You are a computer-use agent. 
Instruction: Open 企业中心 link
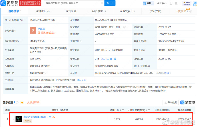pos(162,3)
